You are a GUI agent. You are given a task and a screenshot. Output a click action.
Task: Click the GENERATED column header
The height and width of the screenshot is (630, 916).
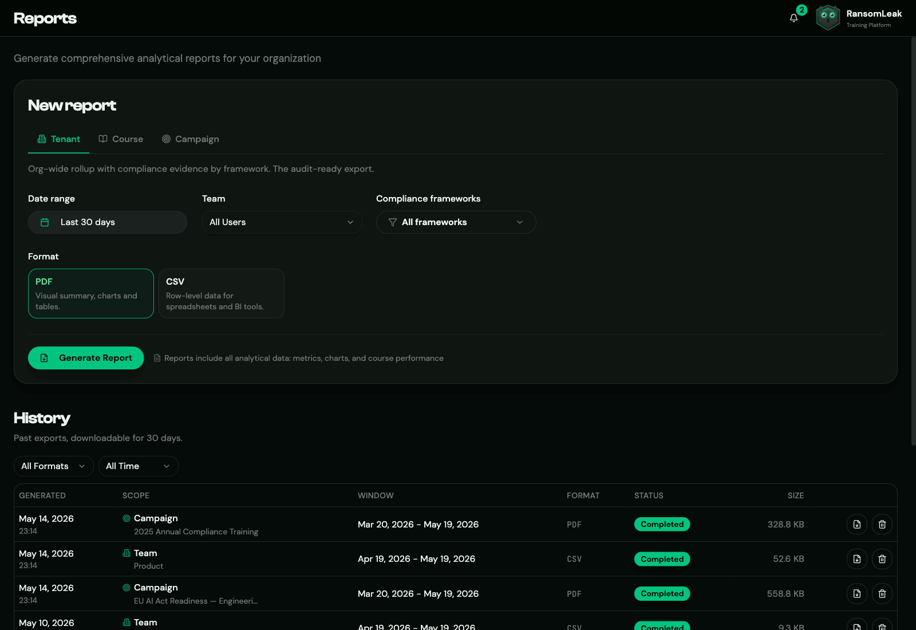coord(42,495)
